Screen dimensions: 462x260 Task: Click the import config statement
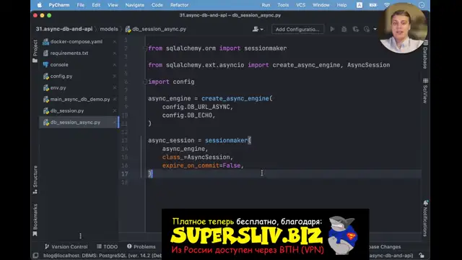(x=171, y=82)
